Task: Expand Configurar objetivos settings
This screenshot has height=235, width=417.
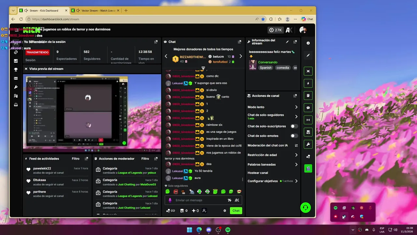Action: click(x=296, y=181)
